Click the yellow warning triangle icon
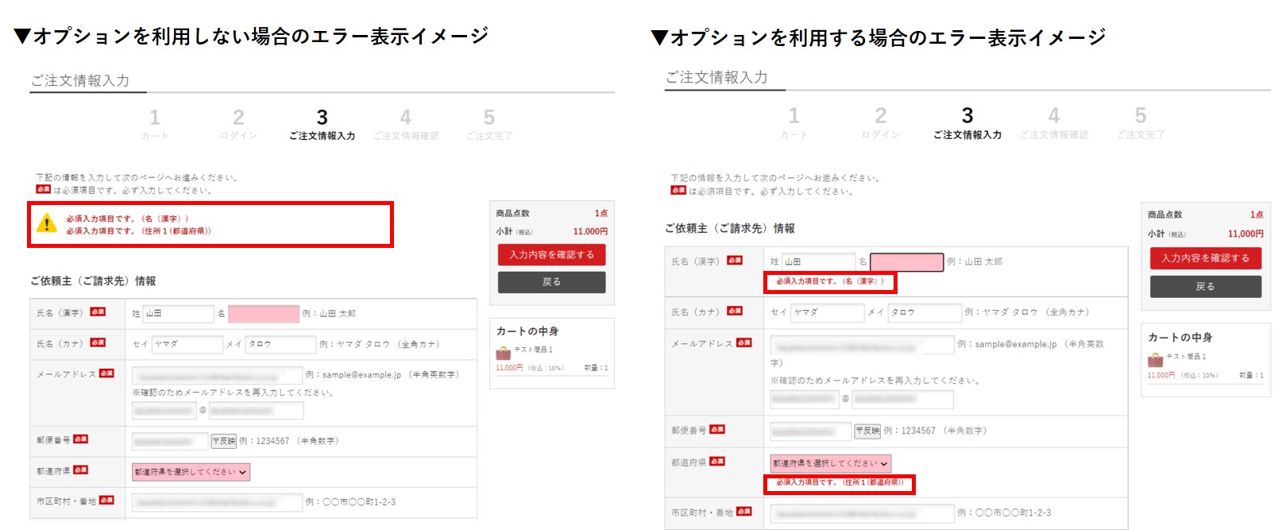 47,224
